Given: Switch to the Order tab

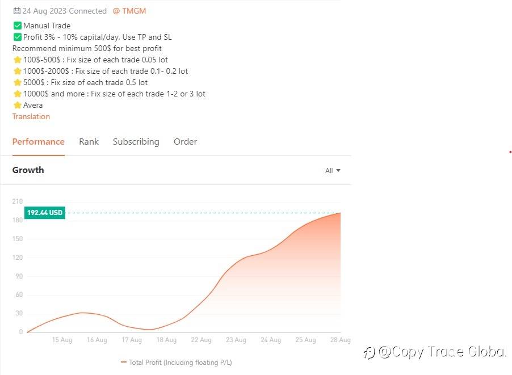Looking at the screenshot, I should 185,142.
